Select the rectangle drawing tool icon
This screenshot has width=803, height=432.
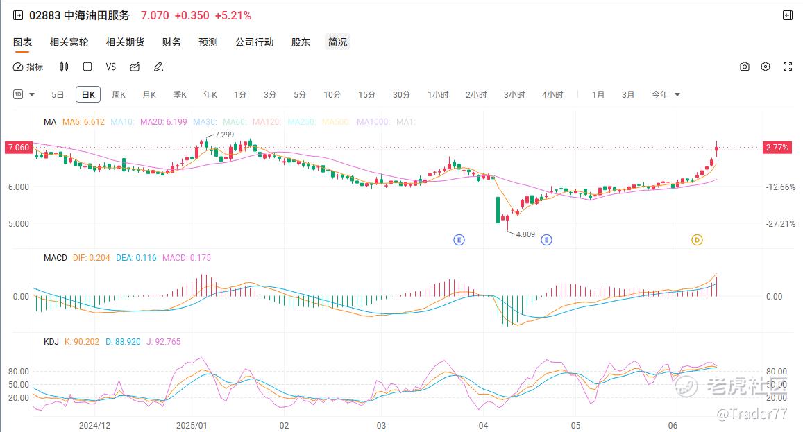click(x=87, y=67)
